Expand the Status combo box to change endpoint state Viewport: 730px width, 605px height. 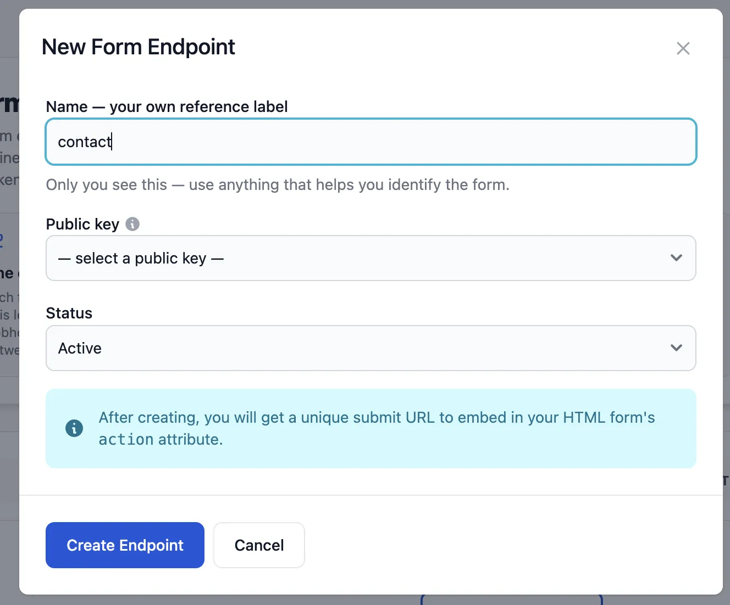click(x=371, y=348)
